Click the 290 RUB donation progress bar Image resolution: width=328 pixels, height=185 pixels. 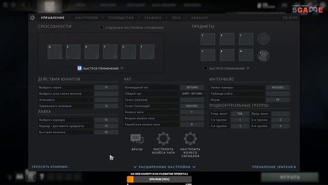click(x=159, y=179)
